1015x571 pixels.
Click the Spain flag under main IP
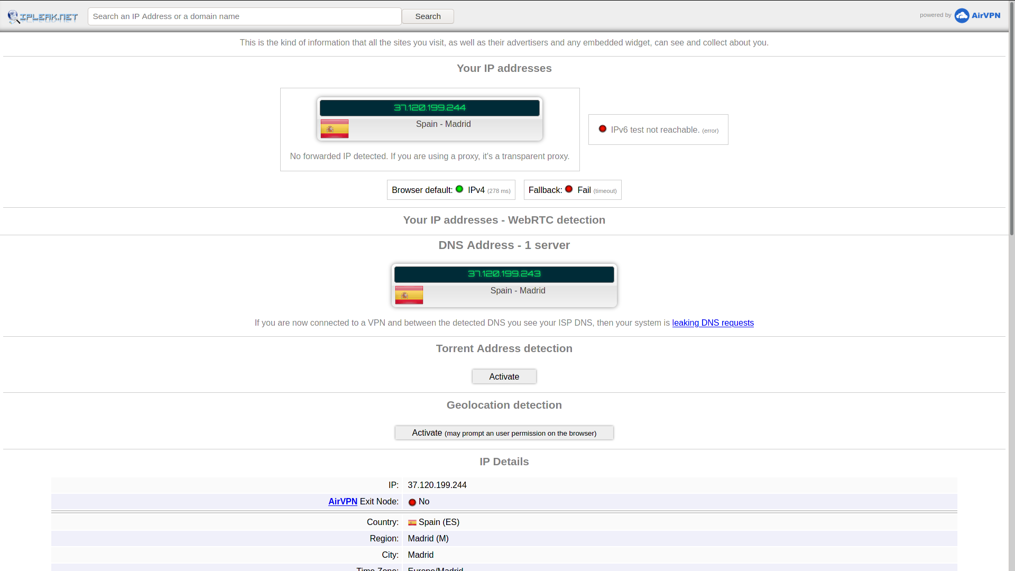tap(335, 128)
